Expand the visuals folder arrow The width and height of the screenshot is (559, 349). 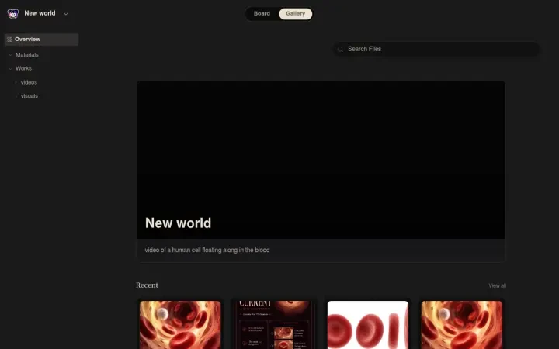(16, 96)
